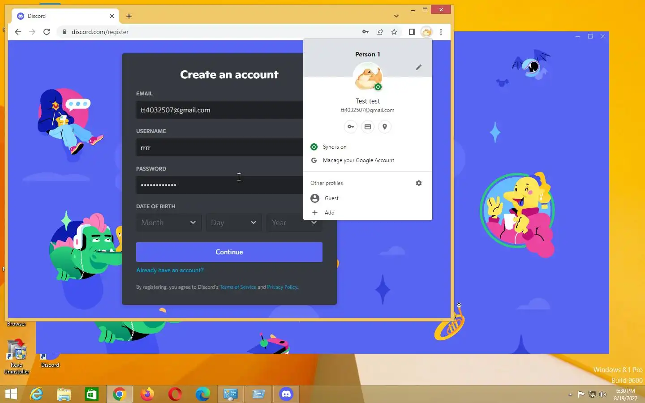Click the Chrome forward arrow
The width and height of the screenshot is (645, 403).
pyautogui.click(x=32, y=32)
